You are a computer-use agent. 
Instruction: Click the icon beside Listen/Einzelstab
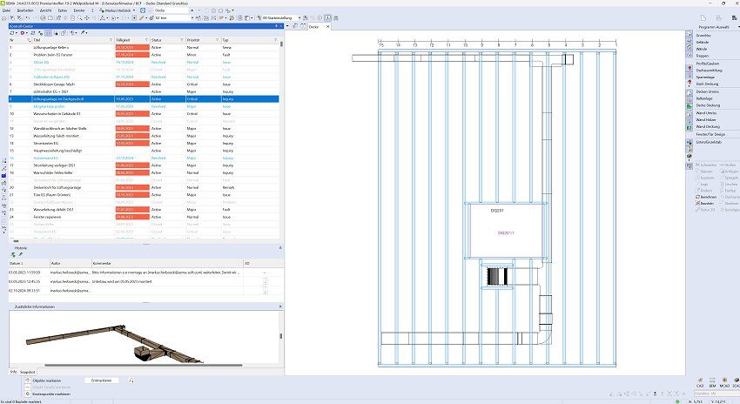[689, 142]
